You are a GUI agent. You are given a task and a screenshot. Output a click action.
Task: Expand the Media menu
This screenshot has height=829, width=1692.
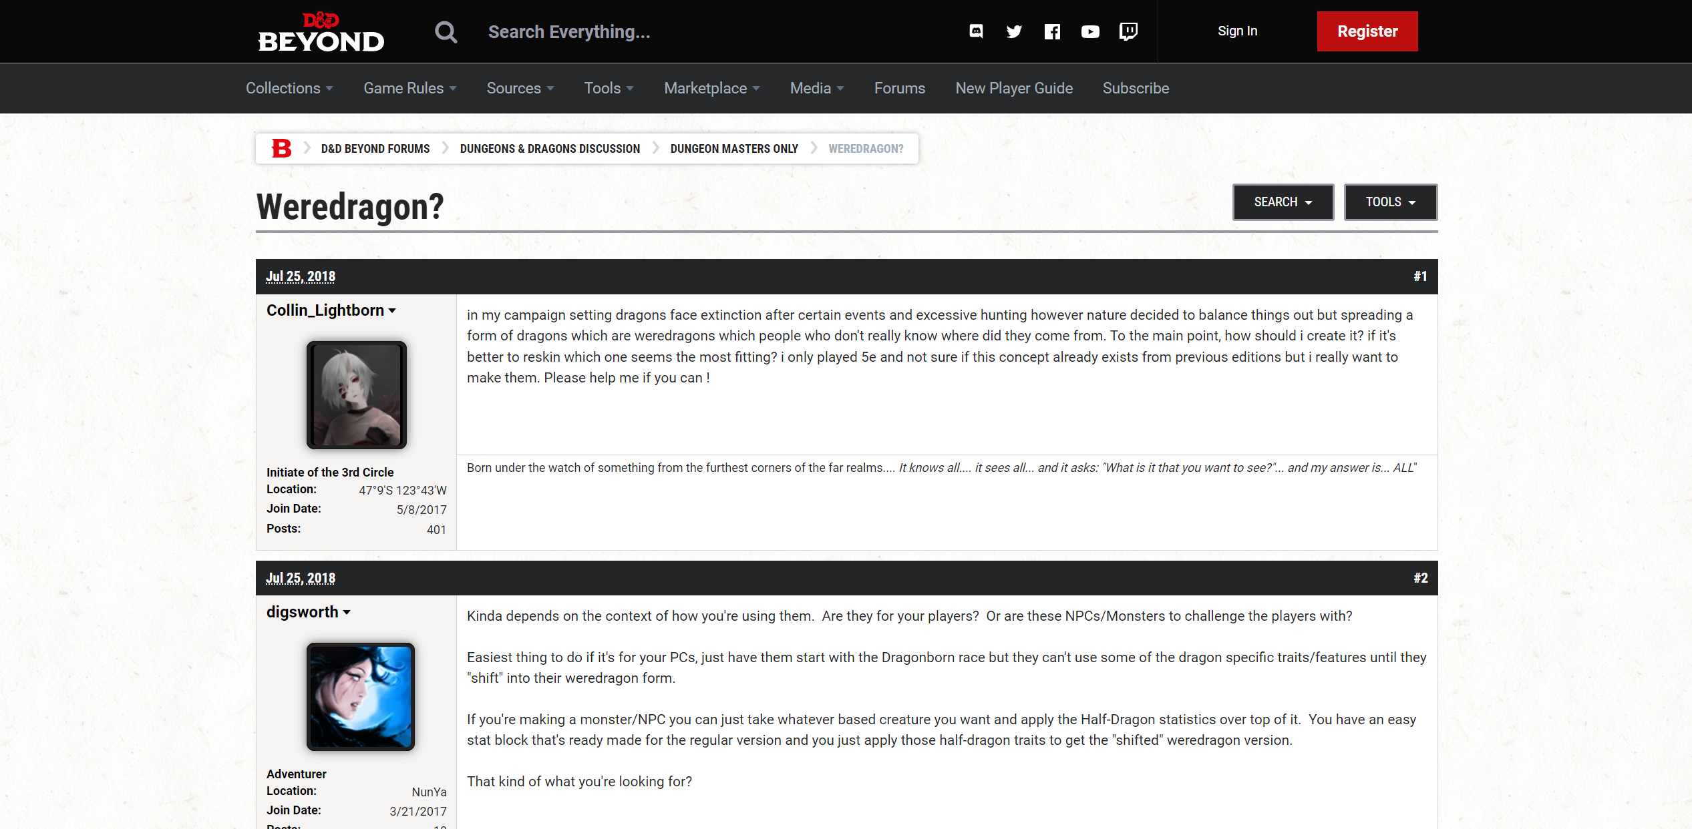[x=817, y=88]
